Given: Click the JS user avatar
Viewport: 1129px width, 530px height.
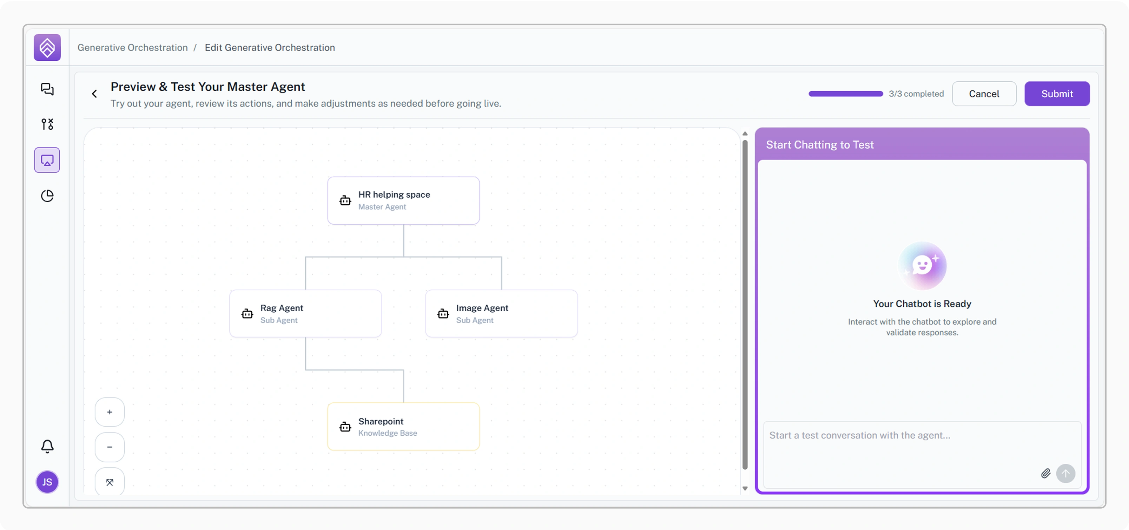Looking at the screenshot, I should (x=47, y=482).
